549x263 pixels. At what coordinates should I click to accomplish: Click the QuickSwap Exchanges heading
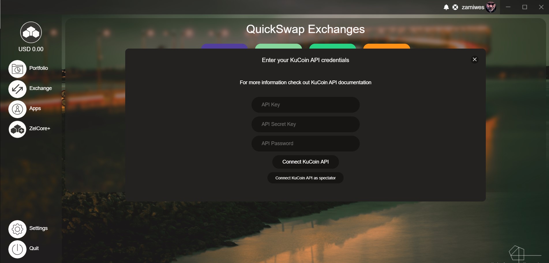306,29
